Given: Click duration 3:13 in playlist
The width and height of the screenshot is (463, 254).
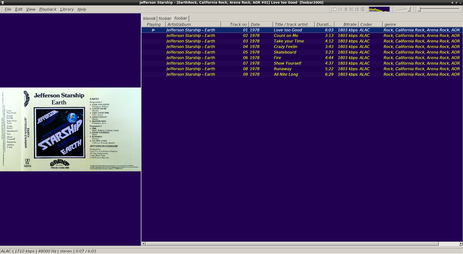Looking at the screenshot, I should tap(329, 35).
